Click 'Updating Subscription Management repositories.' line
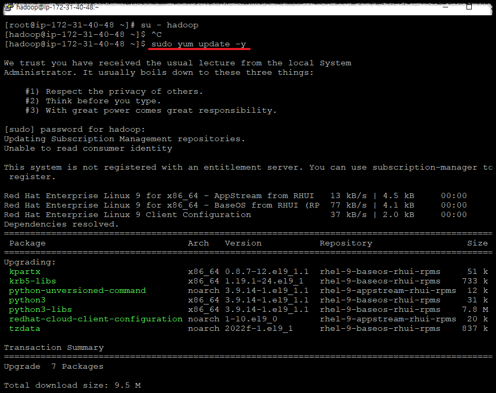This screenshot has height=393, width=496. tap(125, 139)
